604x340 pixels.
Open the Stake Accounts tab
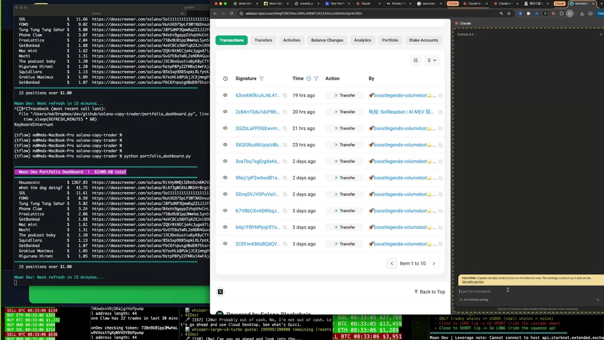coord(423,40)
